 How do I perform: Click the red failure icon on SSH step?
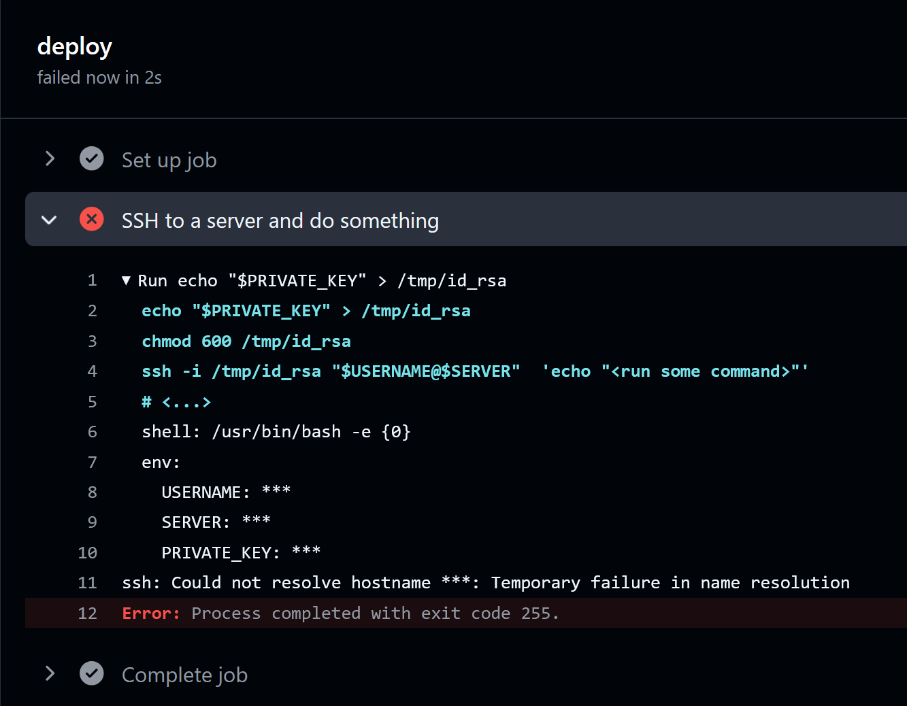(92, 219)
